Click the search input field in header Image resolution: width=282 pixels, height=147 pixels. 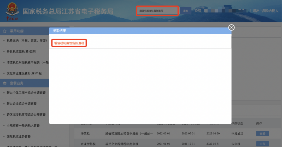click(x=157, y=11)
